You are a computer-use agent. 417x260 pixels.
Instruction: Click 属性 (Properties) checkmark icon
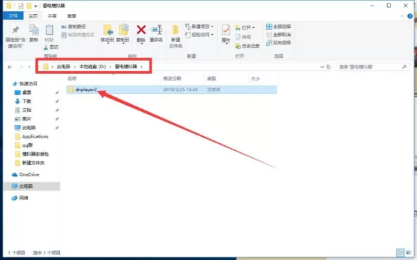[x=226, y=30]
